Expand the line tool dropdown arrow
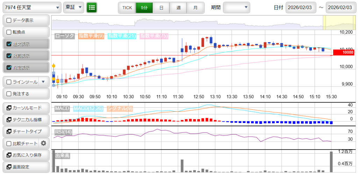Viewport: 358px width, 174px height. click(43, 82)
